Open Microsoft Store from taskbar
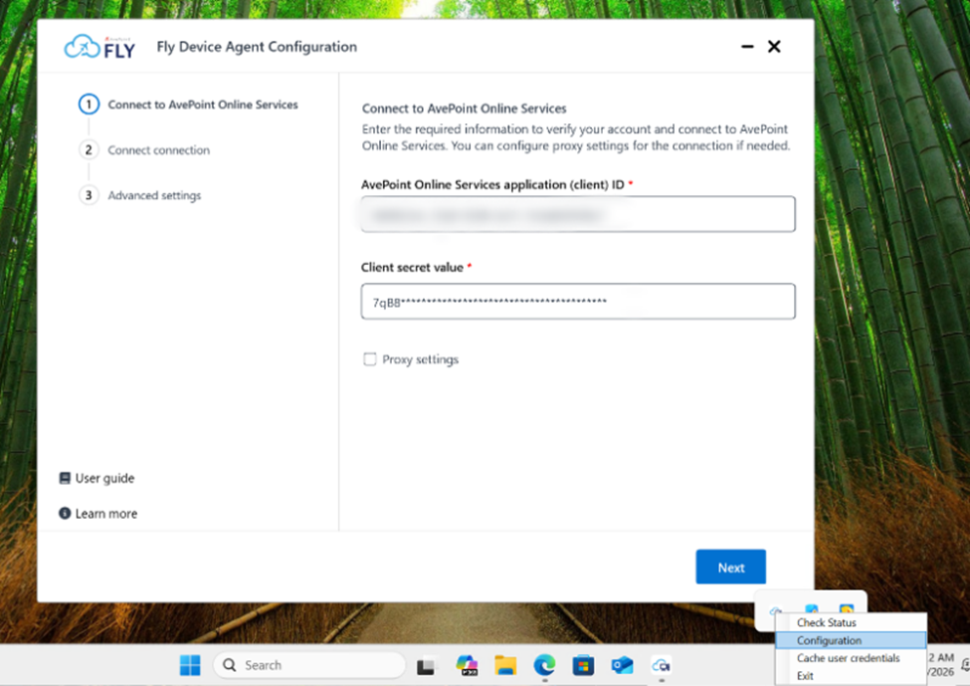The height and width of the screenshot is (686, 970). (x=583, y=665)
